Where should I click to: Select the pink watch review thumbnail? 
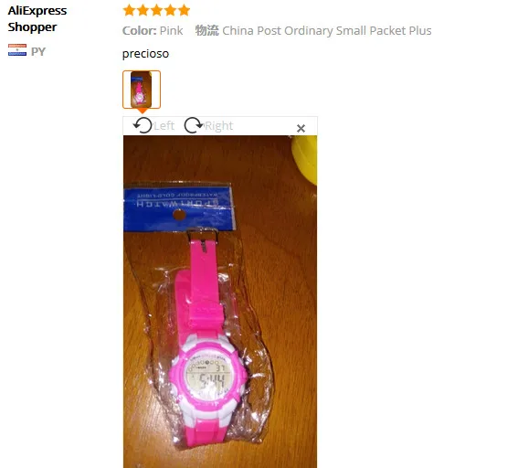click(142, 90)
